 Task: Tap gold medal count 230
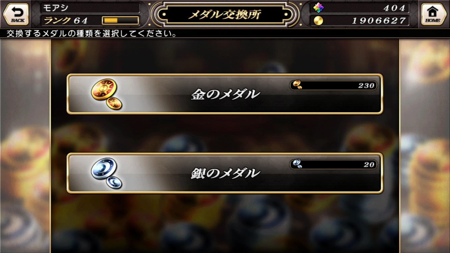pyautogui.click(x=366, y=85)
